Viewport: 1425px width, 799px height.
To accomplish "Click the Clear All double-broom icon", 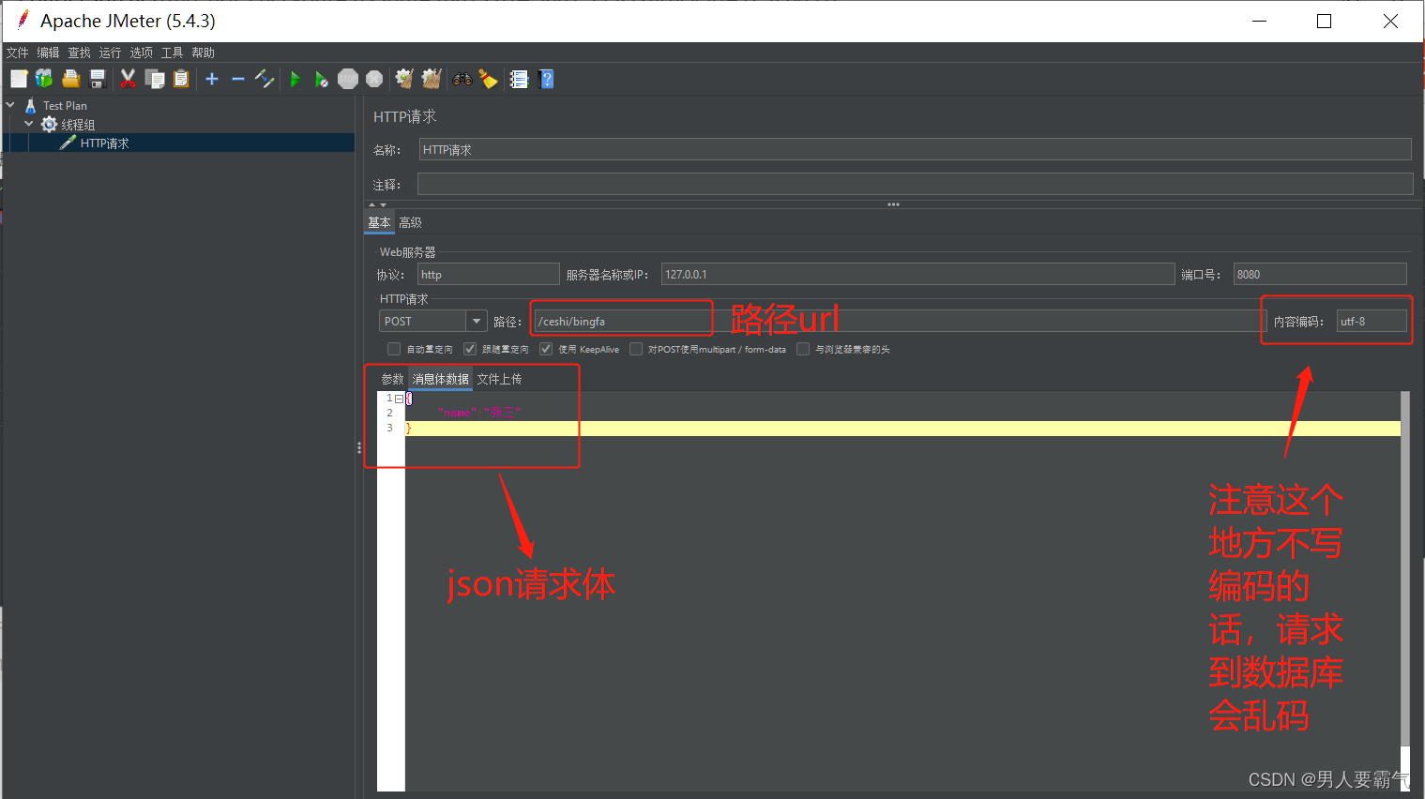I will tap(432, 79).
